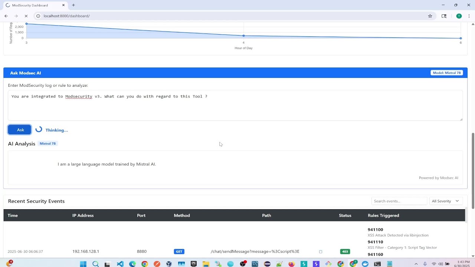Open Firefox from the taskbar

point(291,264)
